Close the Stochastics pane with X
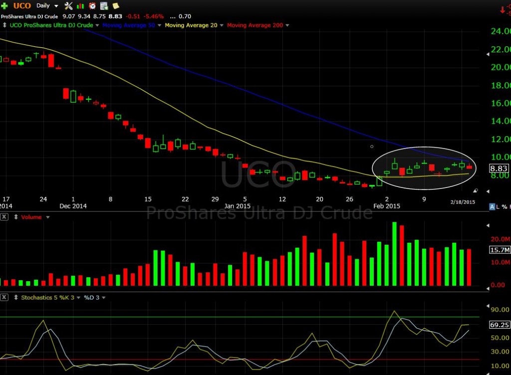The height and width of the screenshot is (375, 511). coord(4,297)
